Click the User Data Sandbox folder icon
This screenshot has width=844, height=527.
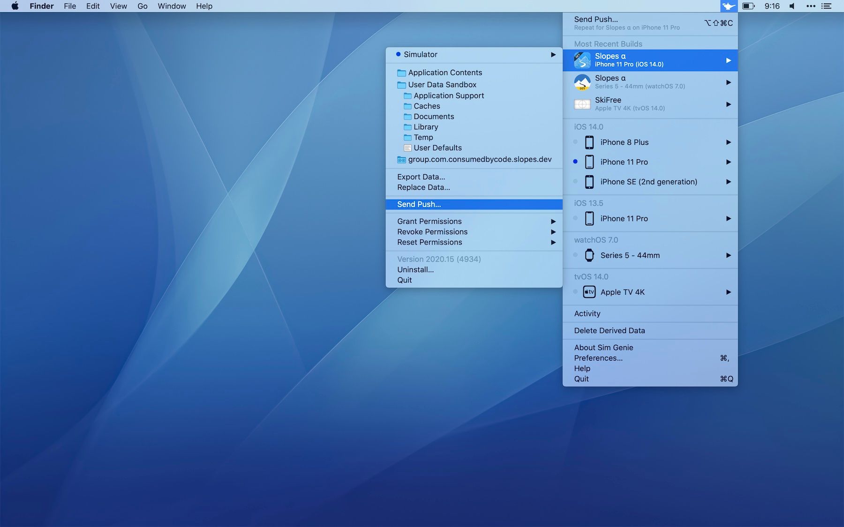click(401, 85)
